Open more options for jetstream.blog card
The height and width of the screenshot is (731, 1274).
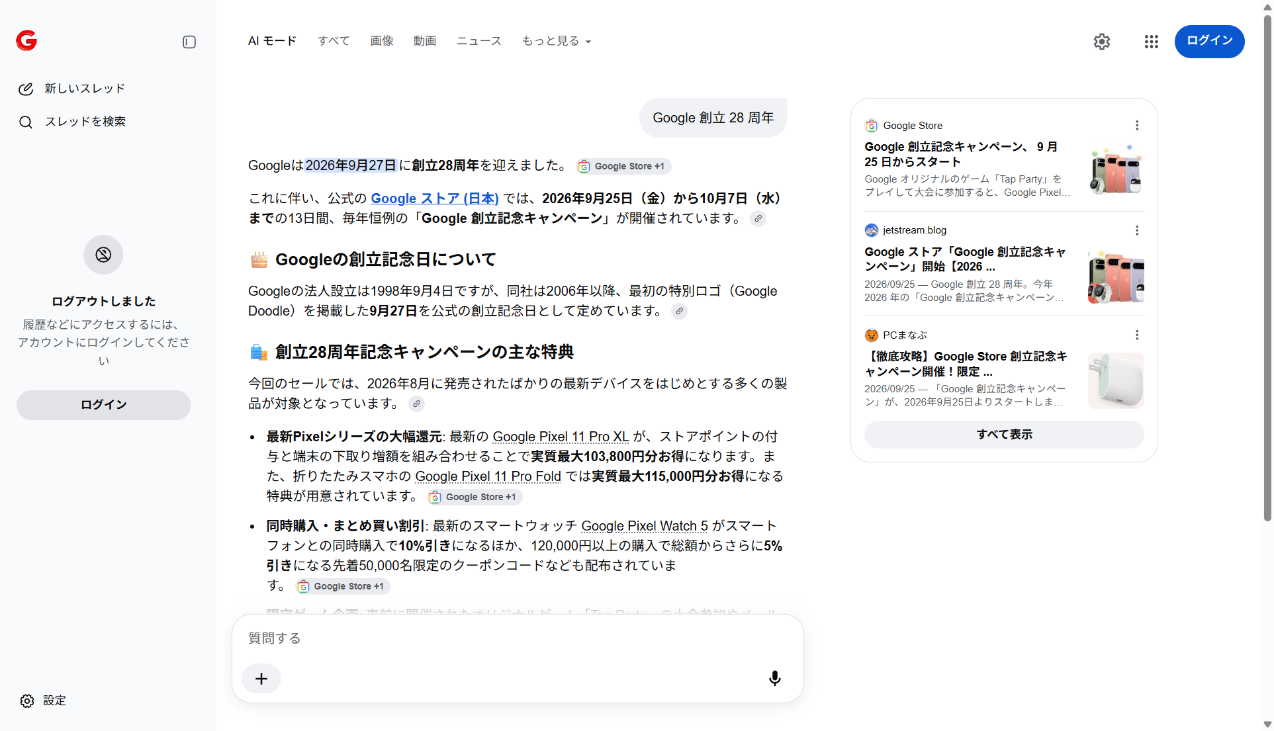(x=1137, y=230)
